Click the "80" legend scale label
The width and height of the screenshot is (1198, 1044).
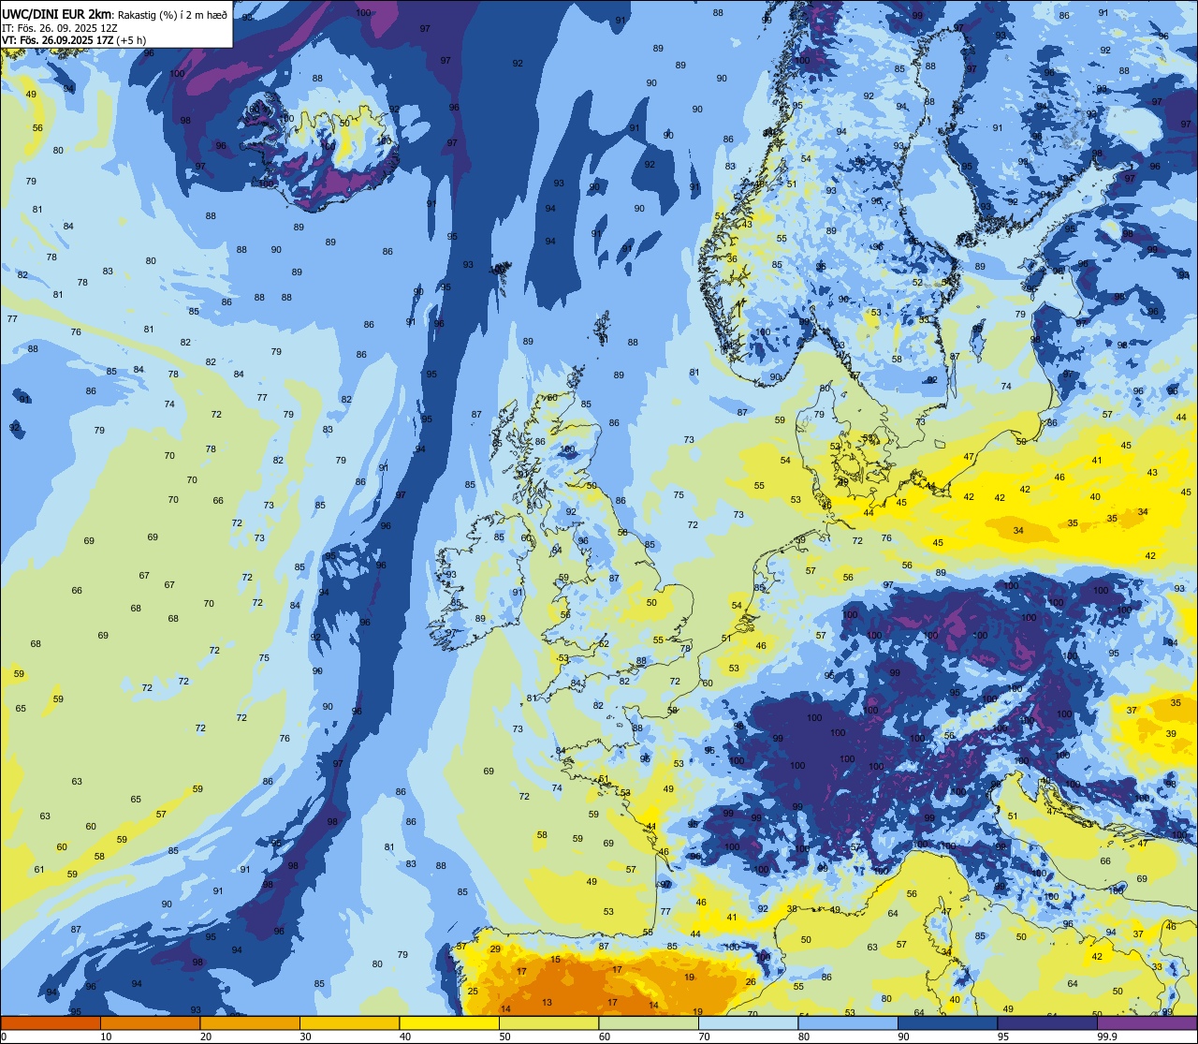[x=804, y=1037]
